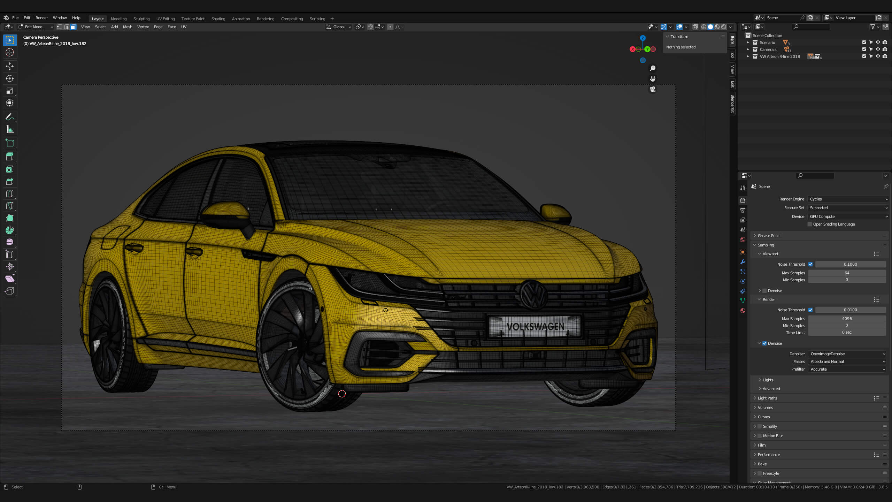
Task: Enable Open Shading Language checkbox
Action: tap(810, 224)
